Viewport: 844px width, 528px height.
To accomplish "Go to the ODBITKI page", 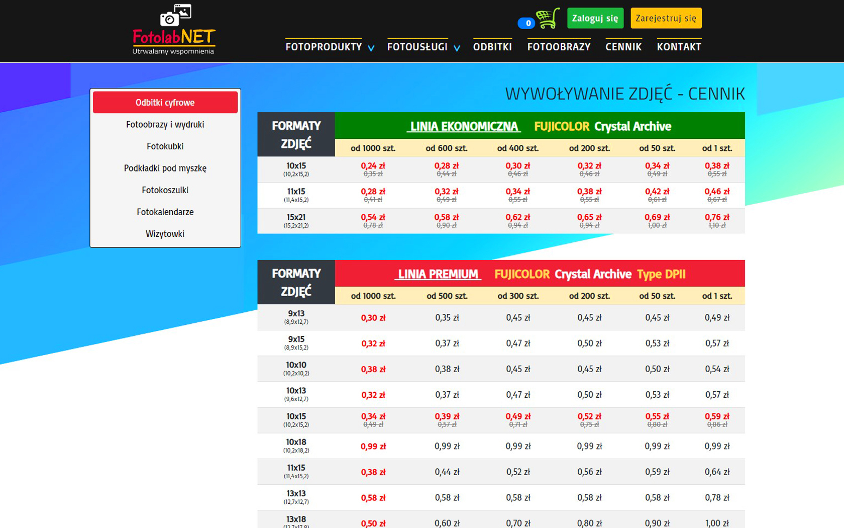I will pos(492,47).
